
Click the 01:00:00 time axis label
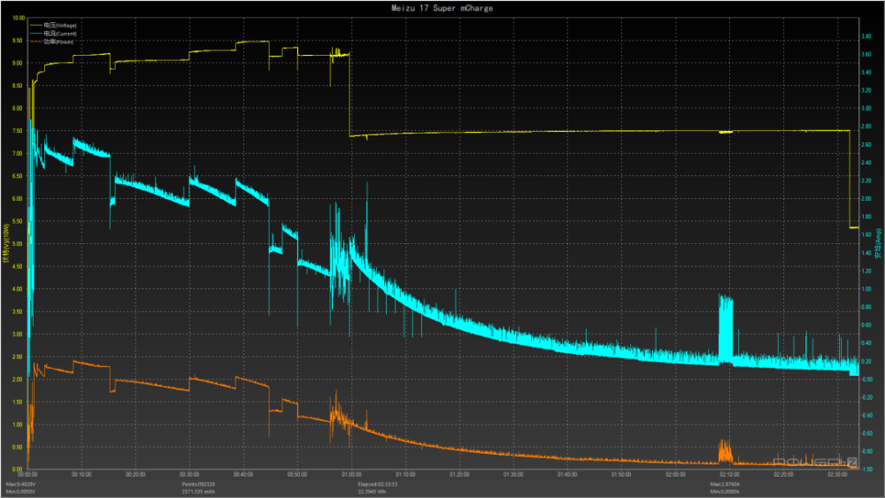coord(351,475)
